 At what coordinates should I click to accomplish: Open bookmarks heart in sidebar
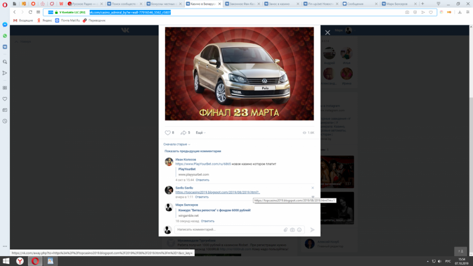pos(5,99)
